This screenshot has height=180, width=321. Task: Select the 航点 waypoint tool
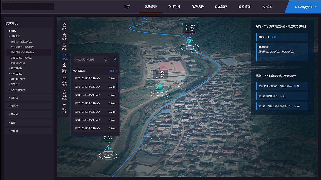pos(64,27)
